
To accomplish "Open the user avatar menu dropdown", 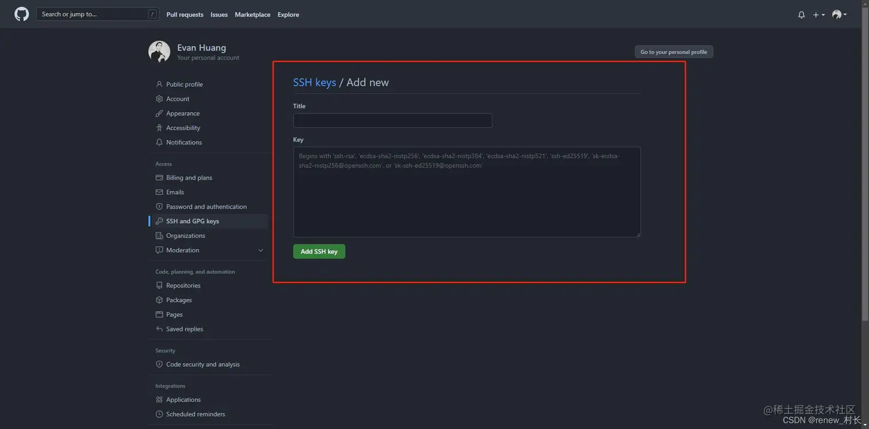I will point(839,14).
